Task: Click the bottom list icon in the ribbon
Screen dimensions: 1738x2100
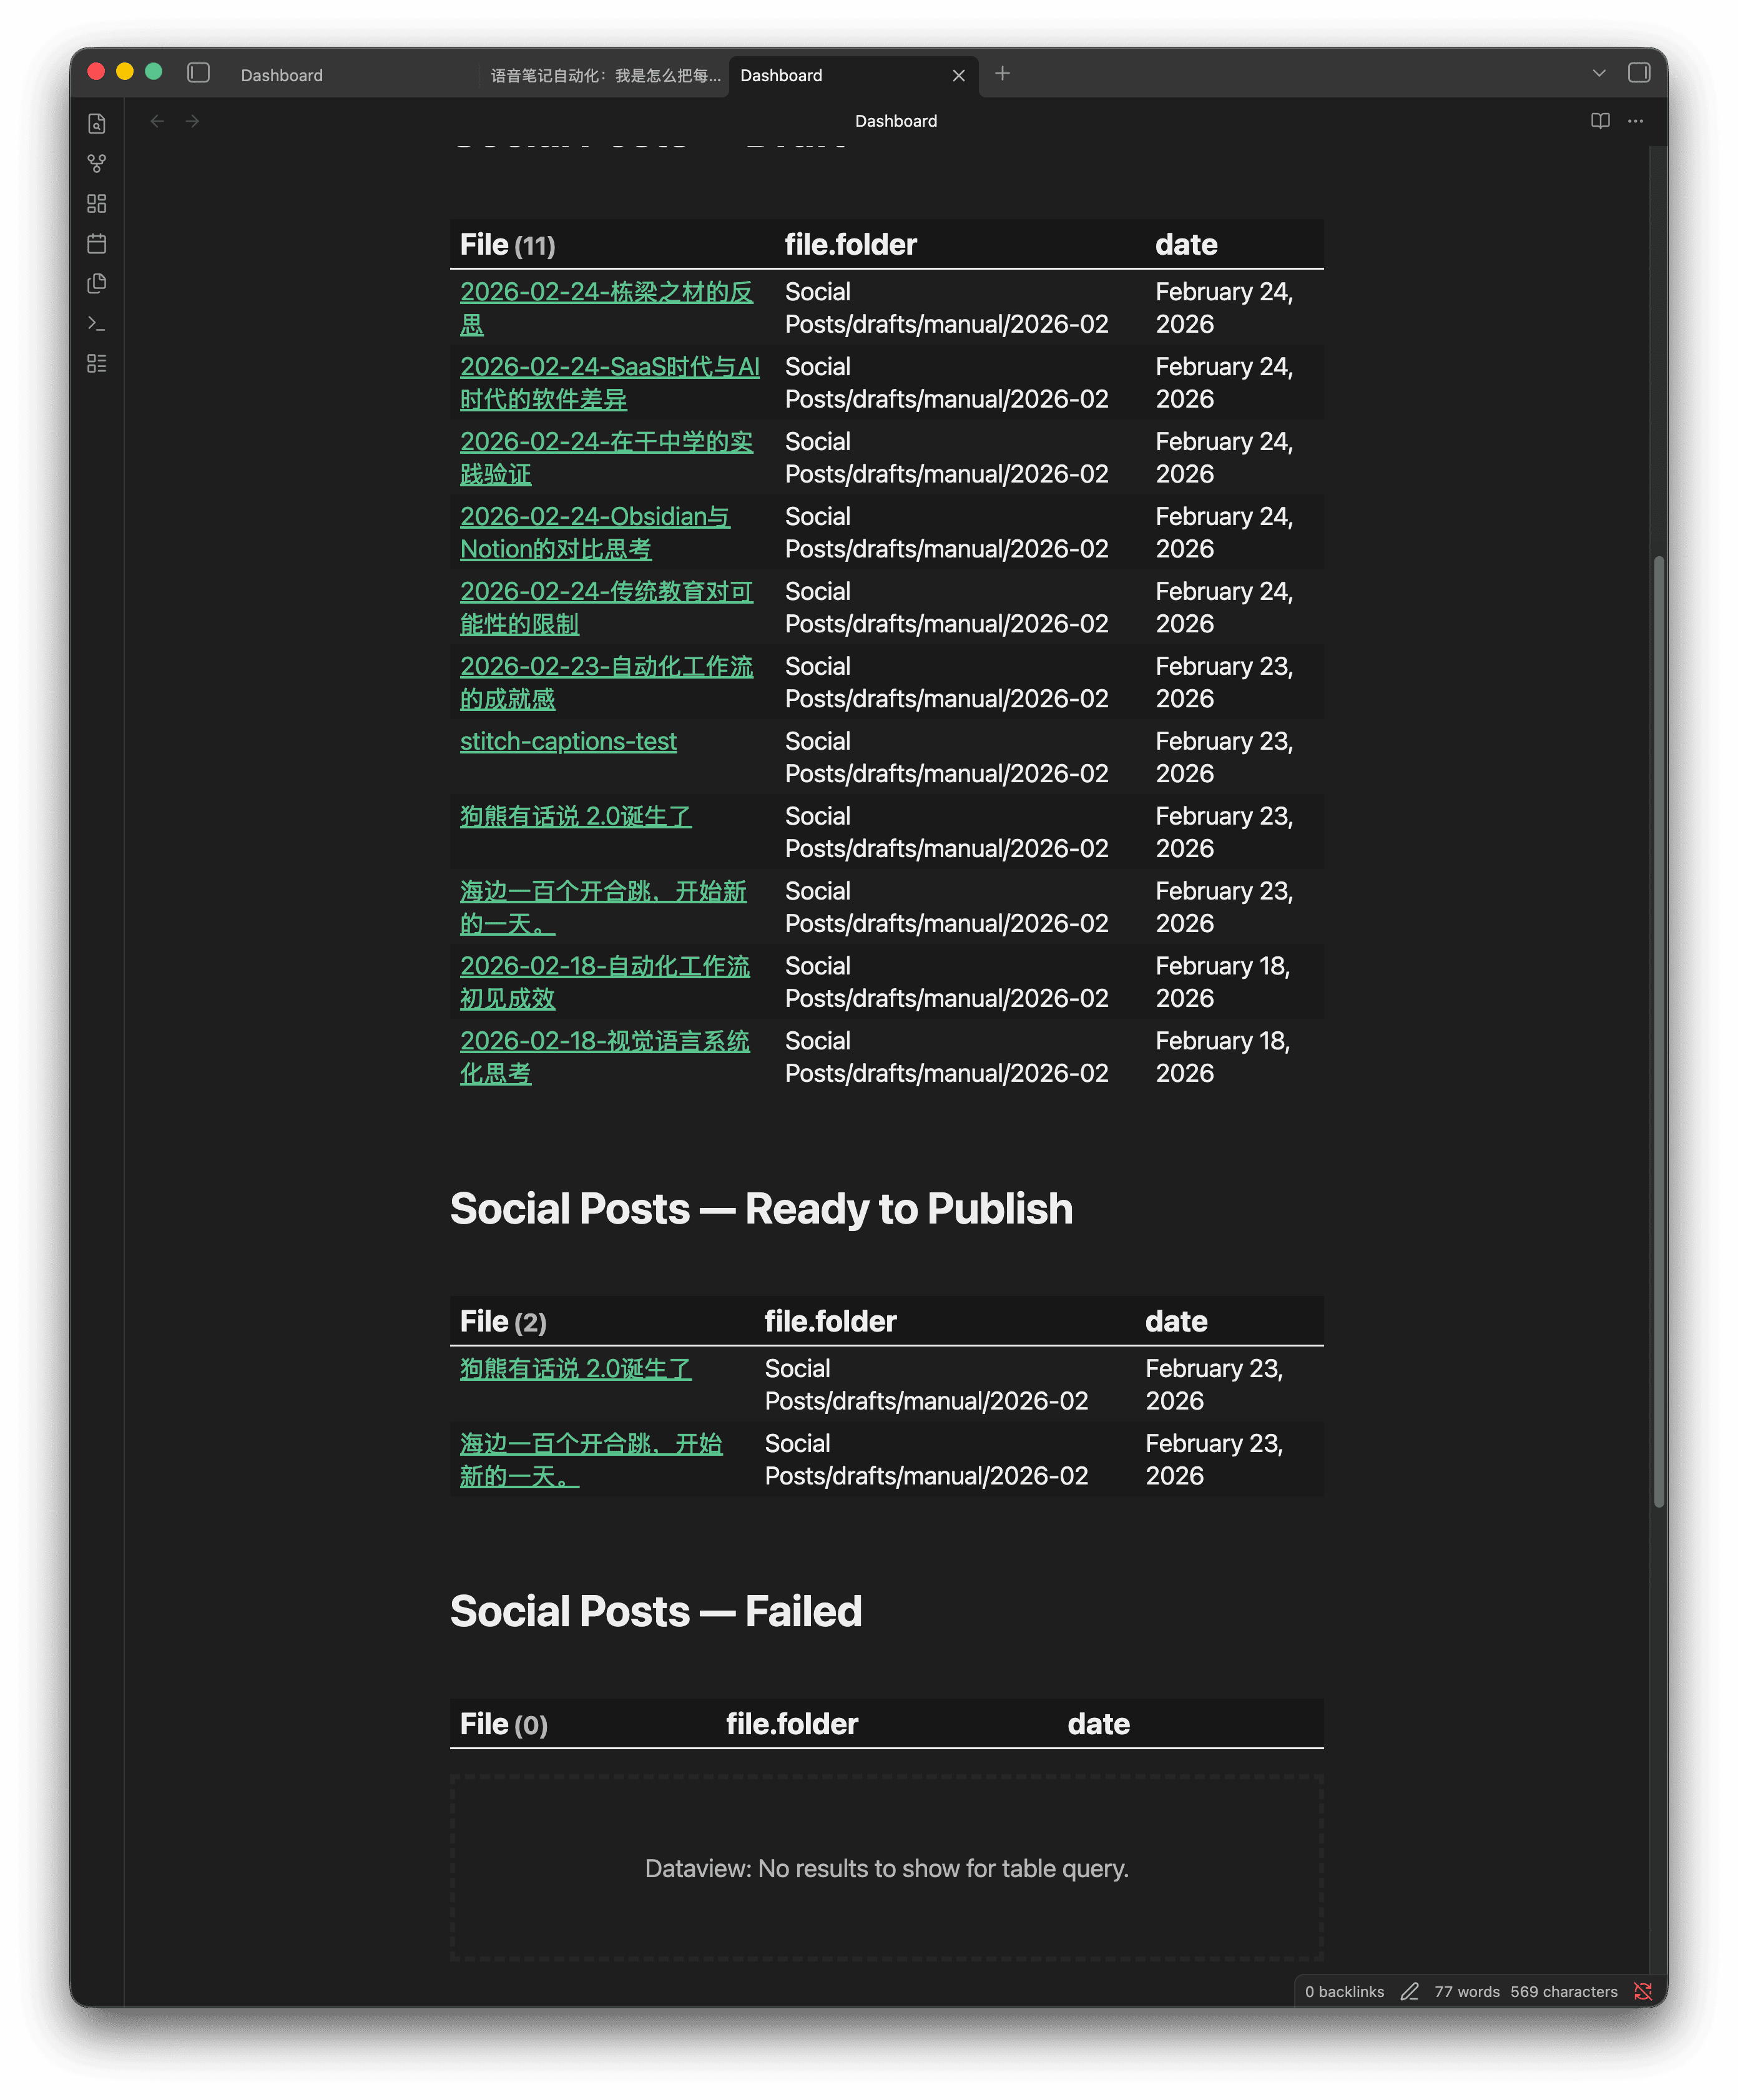Action: point(97,364)
